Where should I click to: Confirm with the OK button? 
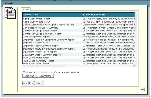pyautogui.click(x=143, y=89)
